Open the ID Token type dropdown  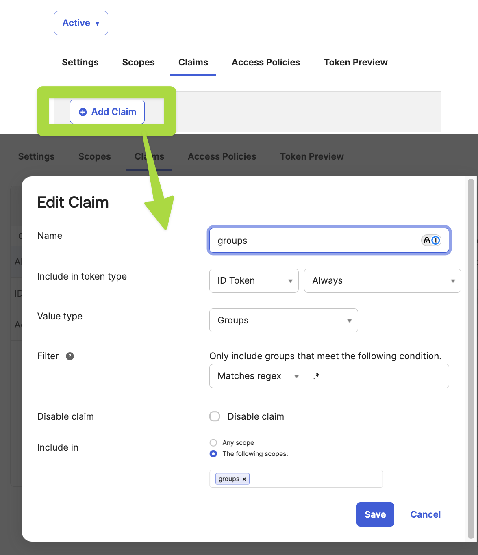254,281
